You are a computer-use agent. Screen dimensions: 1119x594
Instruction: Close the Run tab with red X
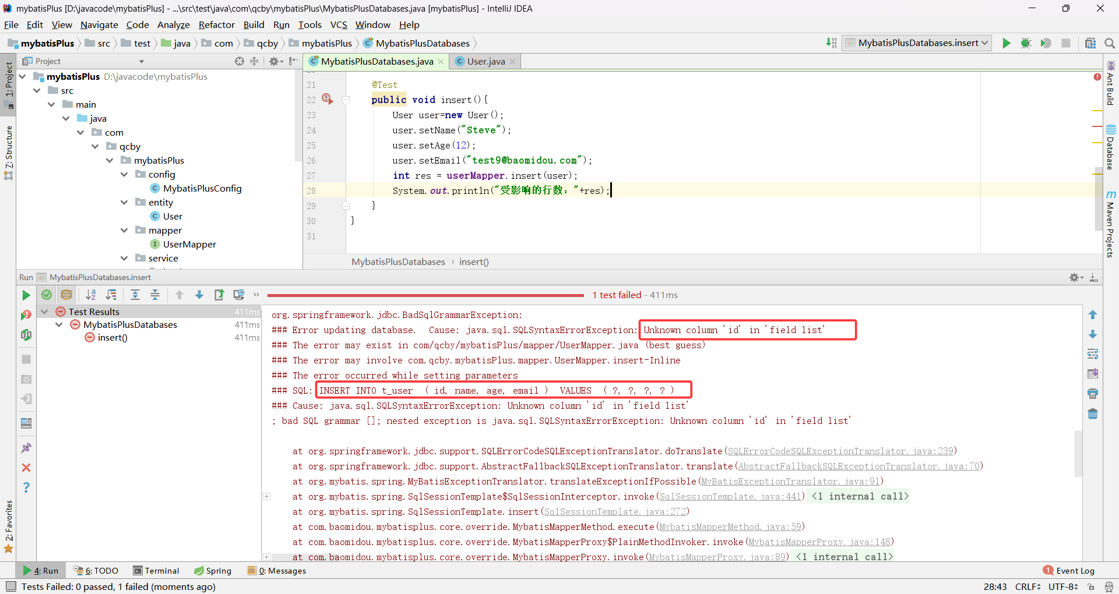tap(26, 468)
